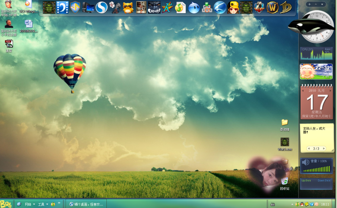The width and height of the screenshot is (337, 208).
Task: Launch World of Warcraft from the dock
Action: pos(273,7)
